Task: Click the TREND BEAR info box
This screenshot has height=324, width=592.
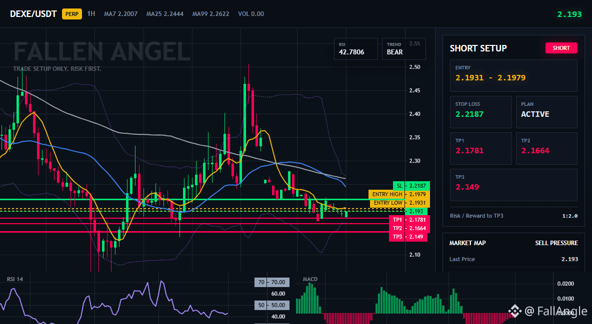Action: pos(403,48)
